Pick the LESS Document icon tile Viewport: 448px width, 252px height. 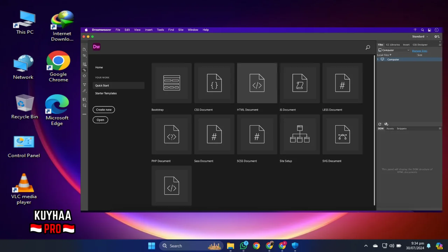pyautogui.click(x=342, y=83)
